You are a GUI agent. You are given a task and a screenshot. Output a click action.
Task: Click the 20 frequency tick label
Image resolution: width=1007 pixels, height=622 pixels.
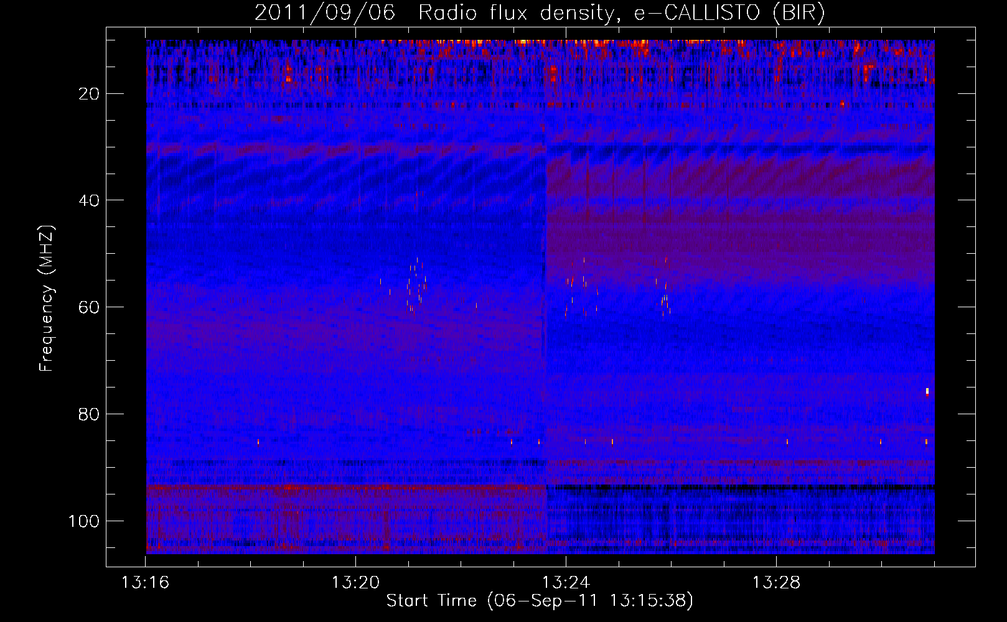(90, 94)
